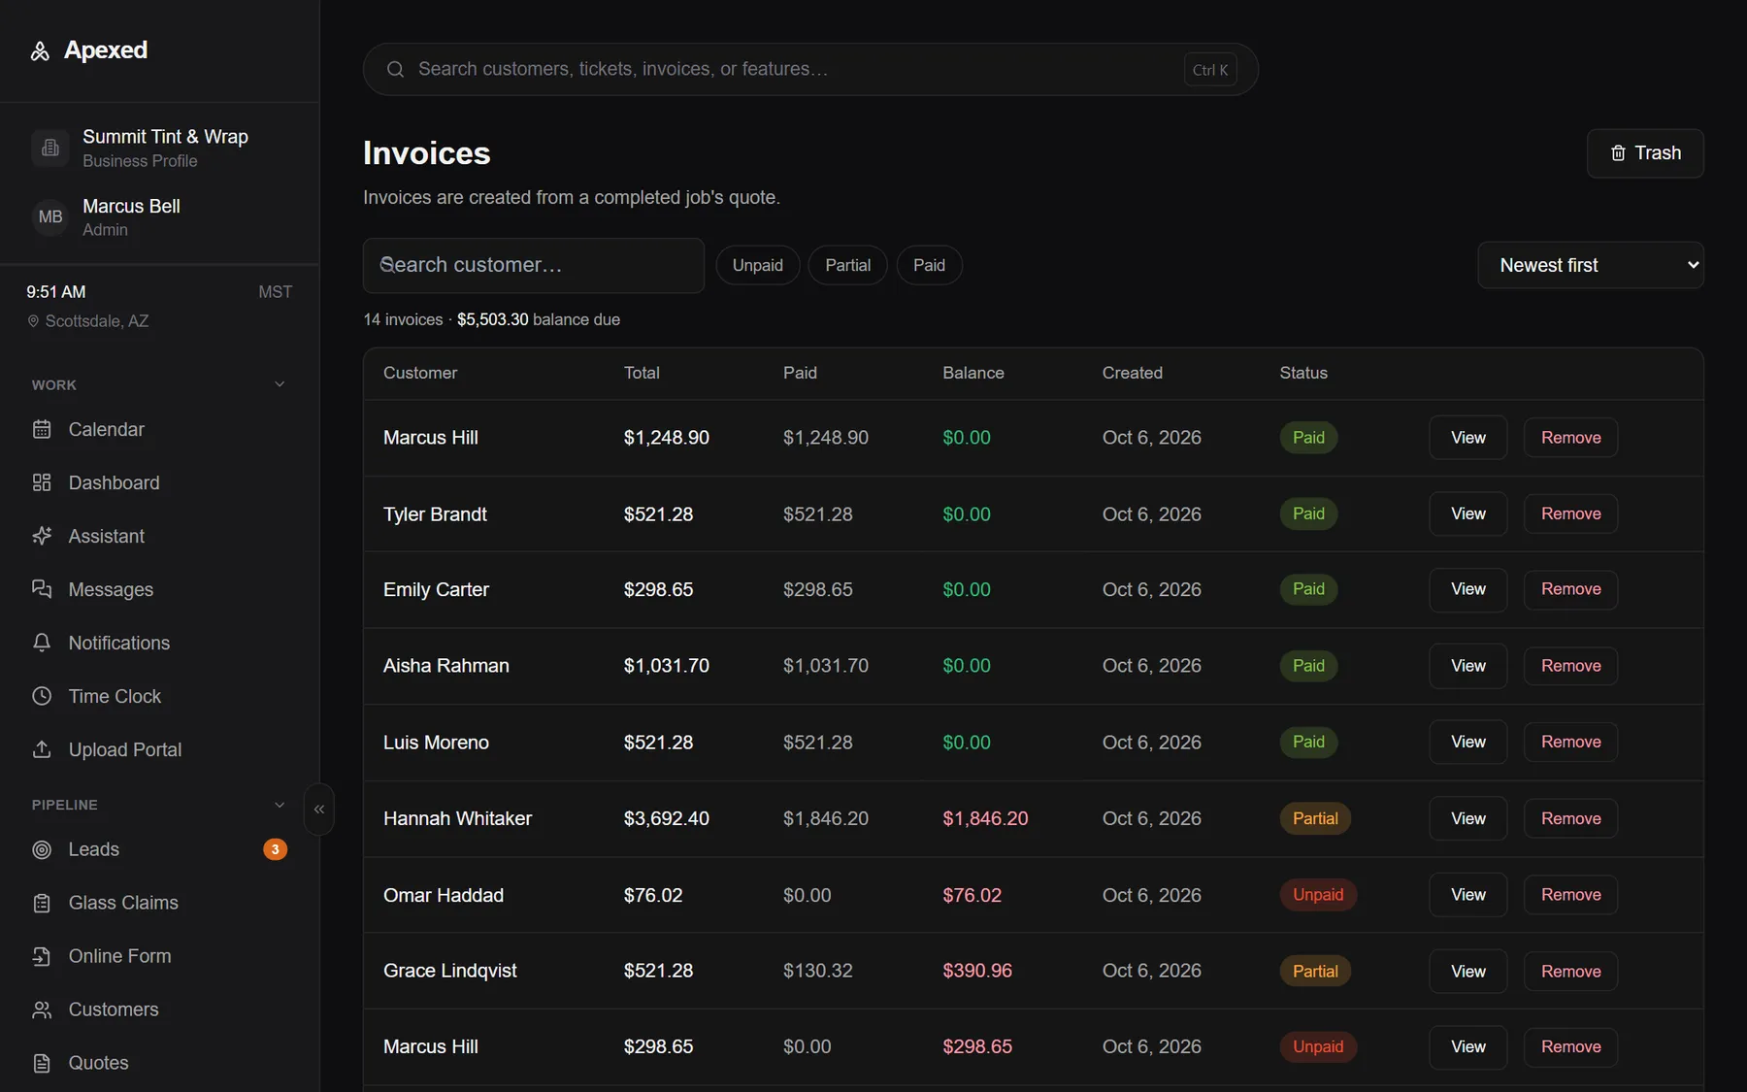Screen dimensions: 1747x1092
Task: Click the Search customer input field
Action: [x=534, y=265]
